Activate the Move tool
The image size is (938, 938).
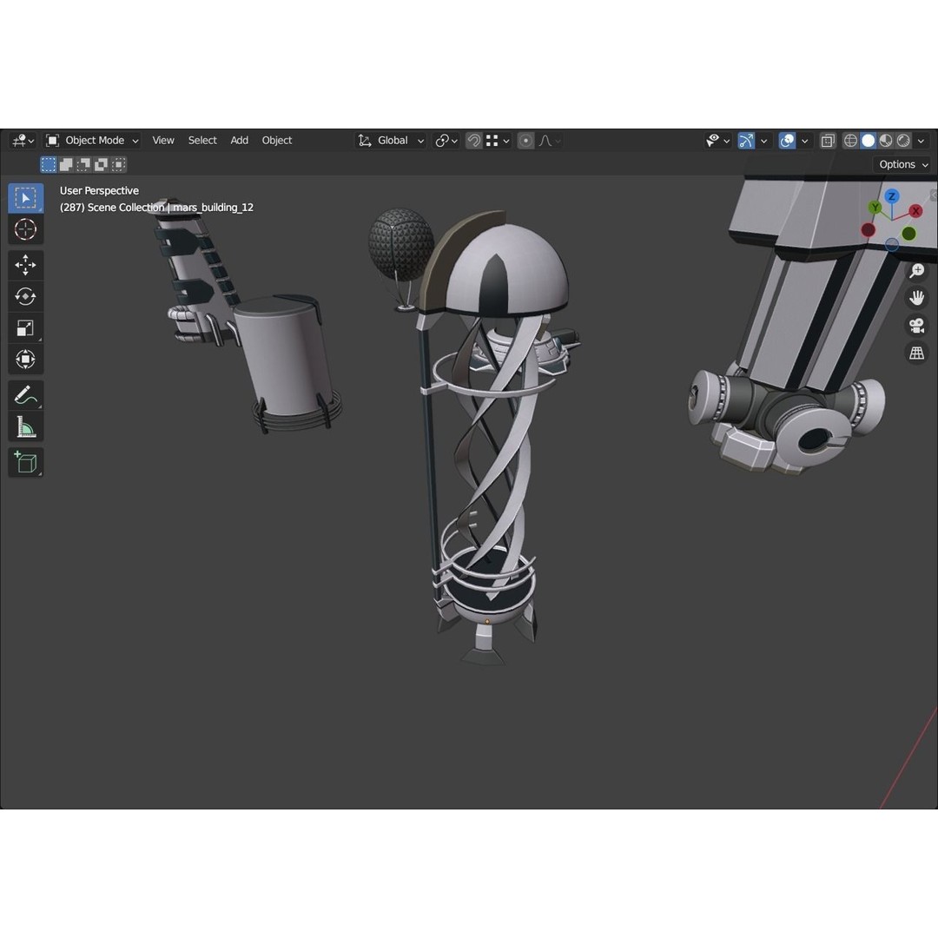pos(25,265)
